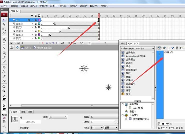Screen dimensions: 185x134
Task: Select the Text tool in the toolbox
Action: coord(4,43)
